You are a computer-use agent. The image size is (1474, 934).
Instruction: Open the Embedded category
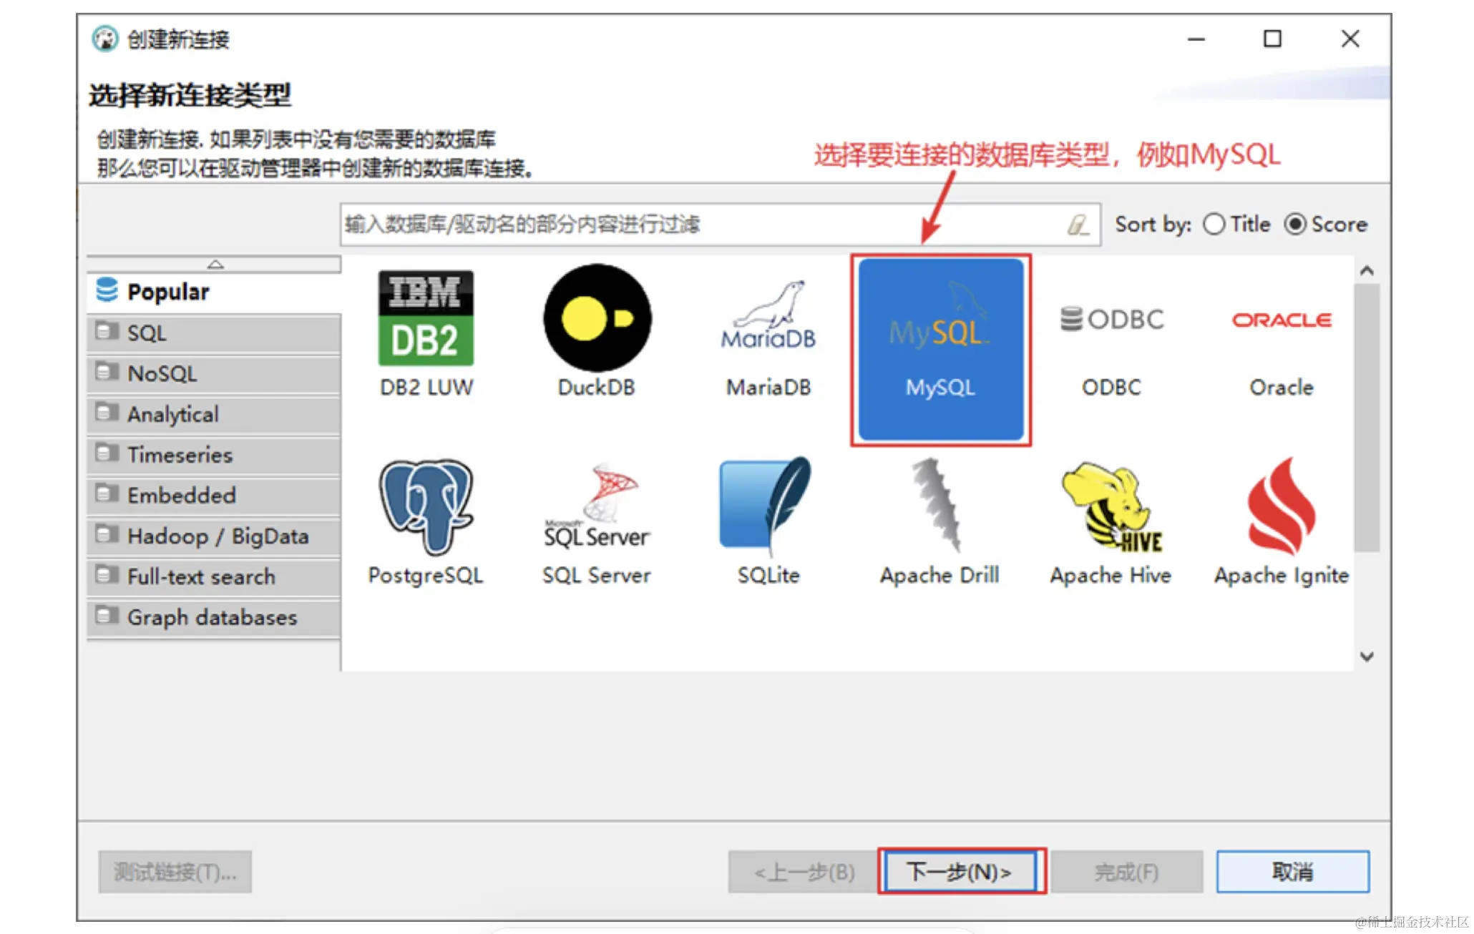click(214, 496)
